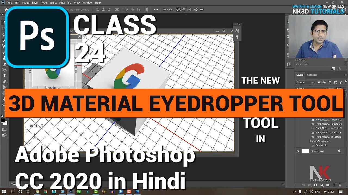The image size is (348, 195).
Task: Click the Add layer style fx icon
Action: (x=310, y=185)
